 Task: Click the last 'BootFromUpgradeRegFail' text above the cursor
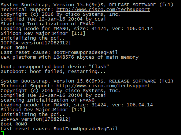coord(85,129)
